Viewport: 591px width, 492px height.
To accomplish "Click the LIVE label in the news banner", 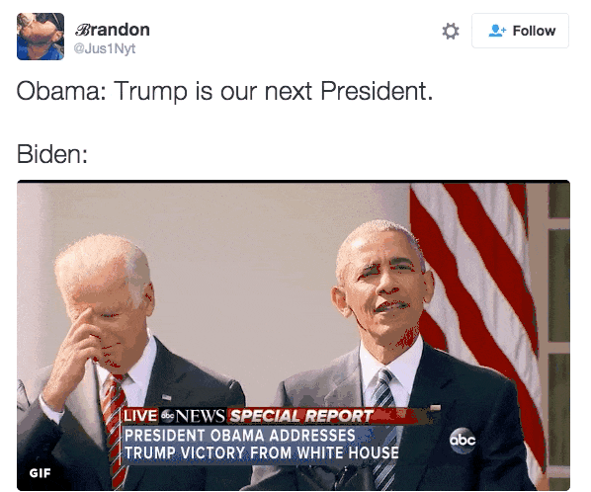I will coord(140,416).
